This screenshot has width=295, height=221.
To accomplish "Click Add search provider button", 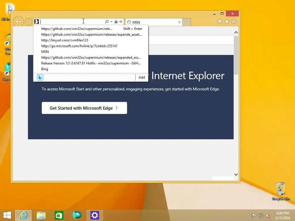I will [x=142, y=77].
